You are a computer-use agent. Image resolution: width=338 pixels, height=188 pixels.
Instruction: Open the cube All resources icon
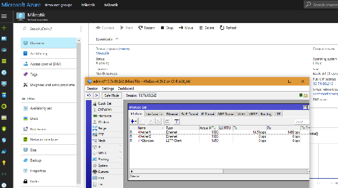tap(4, 50)
